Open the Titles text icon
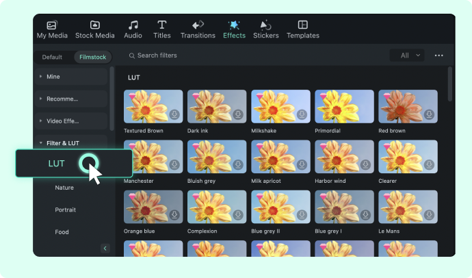472x278 pixels. 162,25
